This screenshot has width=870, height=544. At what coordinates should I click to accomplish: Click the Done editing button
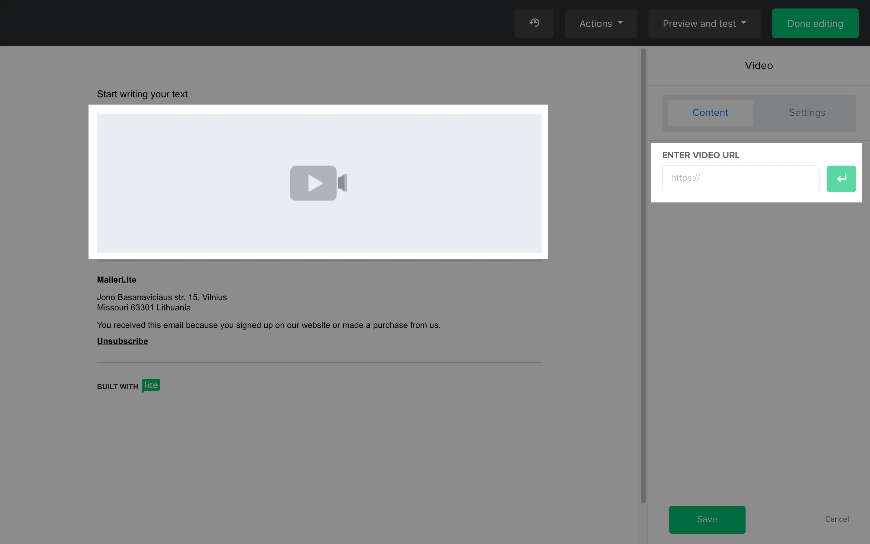point(815,23)
